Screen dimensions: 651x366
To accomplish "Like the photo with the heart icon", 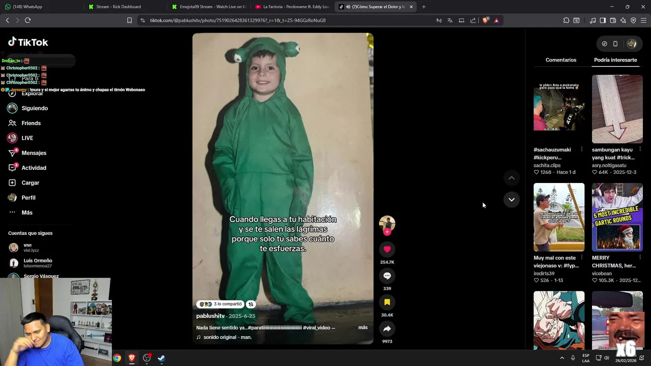I will [387, 249].
